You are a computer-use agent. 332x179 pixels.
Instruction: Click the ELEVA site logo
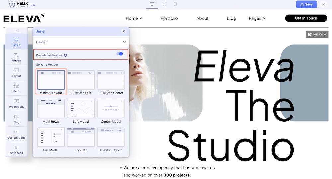pos(24,18)
